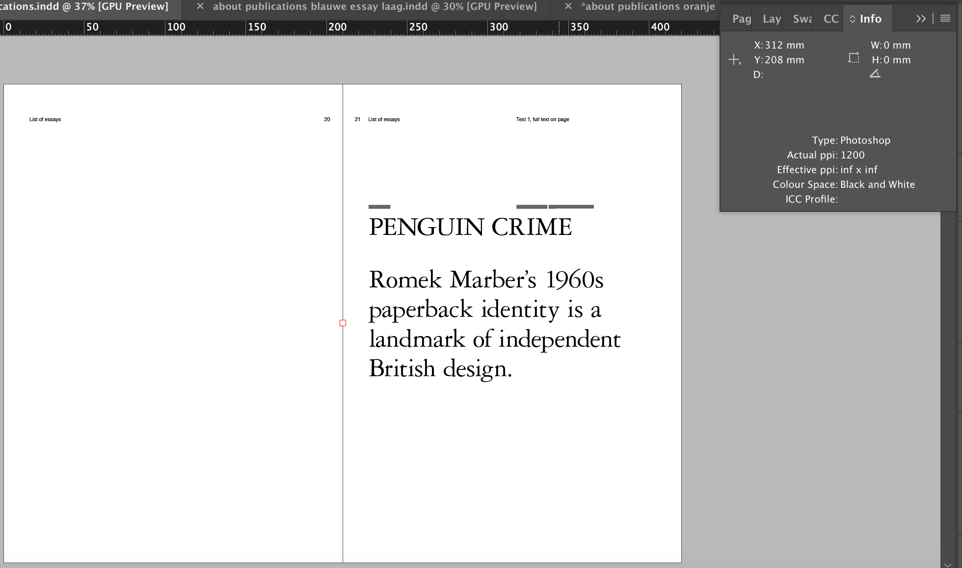Open the CC Libraries panel
This screenshot has height=568, width=962.
(x=830, y=19)
